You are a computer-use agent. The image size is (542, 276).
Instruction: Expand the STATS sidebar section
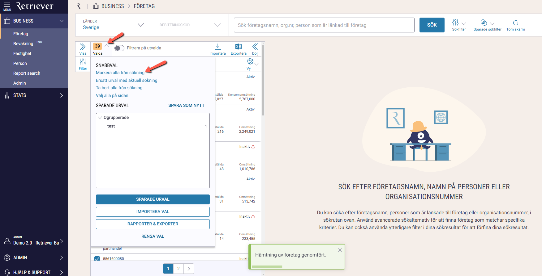[62, 95]
